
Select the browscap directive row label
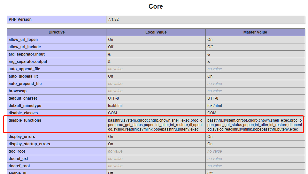point(18,91)
